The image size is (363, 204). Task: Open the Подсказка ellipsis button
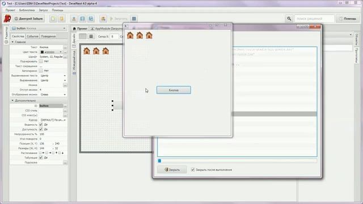pyautogui.click(x=65, y=163)
